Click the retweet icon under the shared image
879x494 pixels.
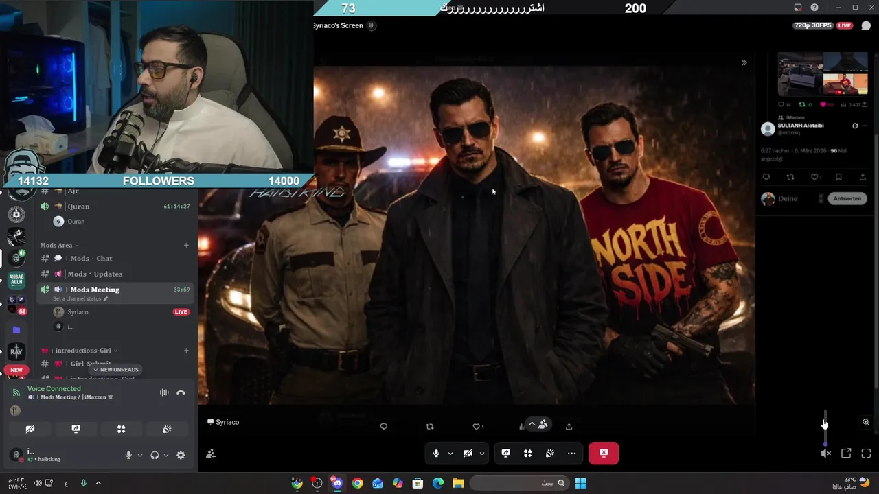coord(430,426)
